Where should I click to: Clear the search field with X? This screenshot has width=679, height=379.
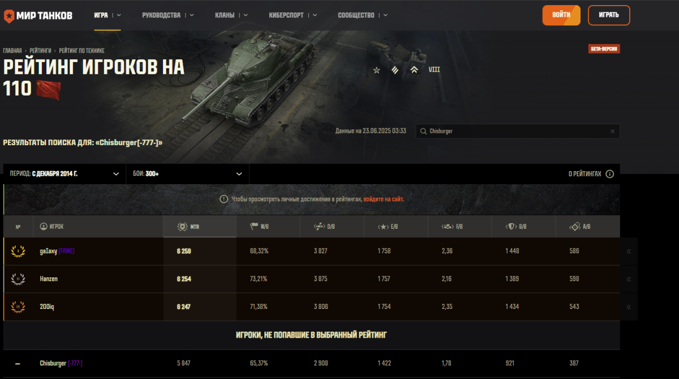612,131
